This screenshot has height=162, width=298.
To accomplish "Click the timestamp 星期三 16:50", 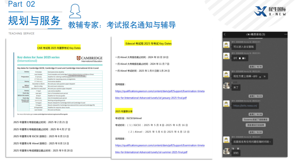I will click(256, 132).
